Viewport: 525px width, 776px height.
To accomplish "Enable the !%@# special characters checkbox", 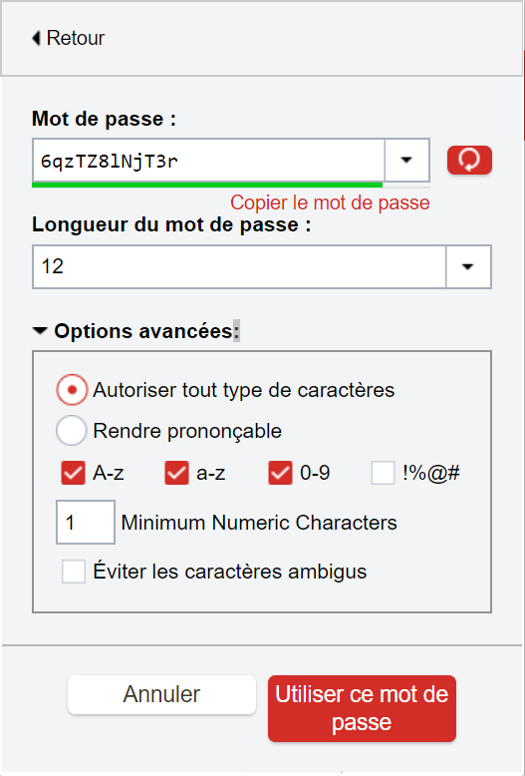I will [384, 473].
